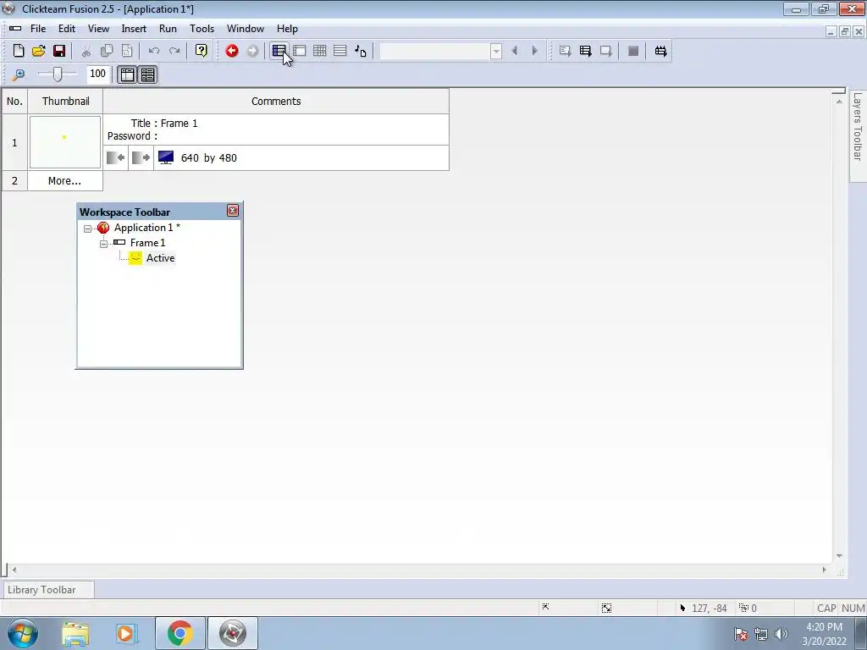Go forward with the grey arrow button
This screenshot has width=867, height=650.
point(252,51)
